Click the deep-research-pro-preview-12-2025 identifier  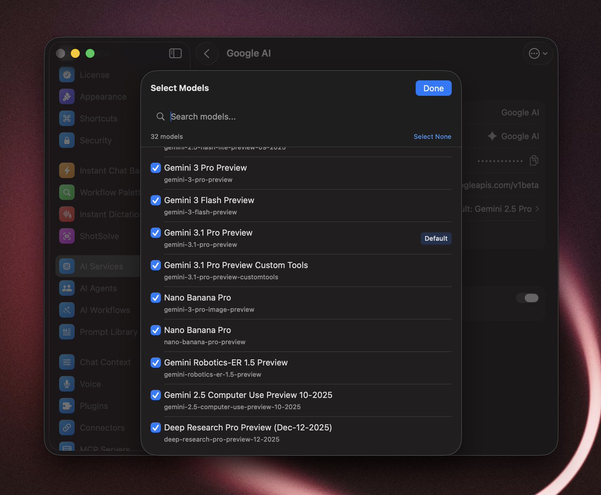pos(222,439)
